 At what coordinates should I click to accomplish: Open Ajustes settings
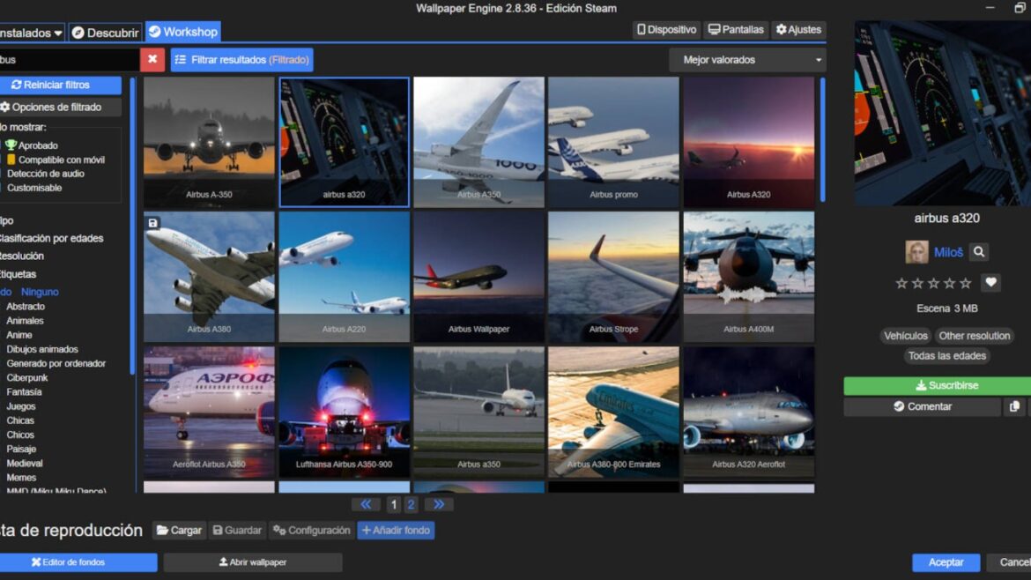tap(798, 30)
